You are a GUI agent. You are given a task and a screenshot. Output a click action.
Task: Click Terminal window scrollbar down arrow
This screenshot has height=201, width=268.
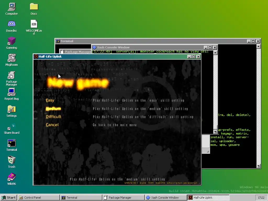coord(258,166)
